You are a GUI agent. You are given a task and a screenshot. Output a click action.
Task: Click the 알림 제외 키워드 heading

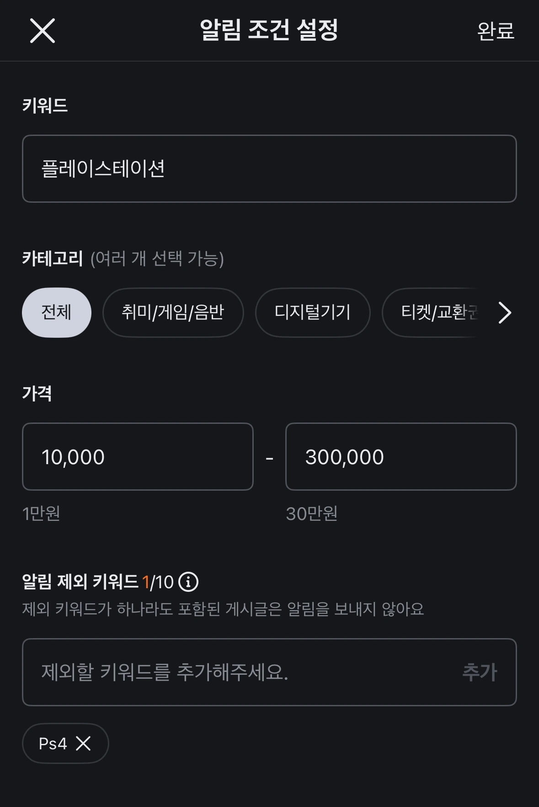80,582
